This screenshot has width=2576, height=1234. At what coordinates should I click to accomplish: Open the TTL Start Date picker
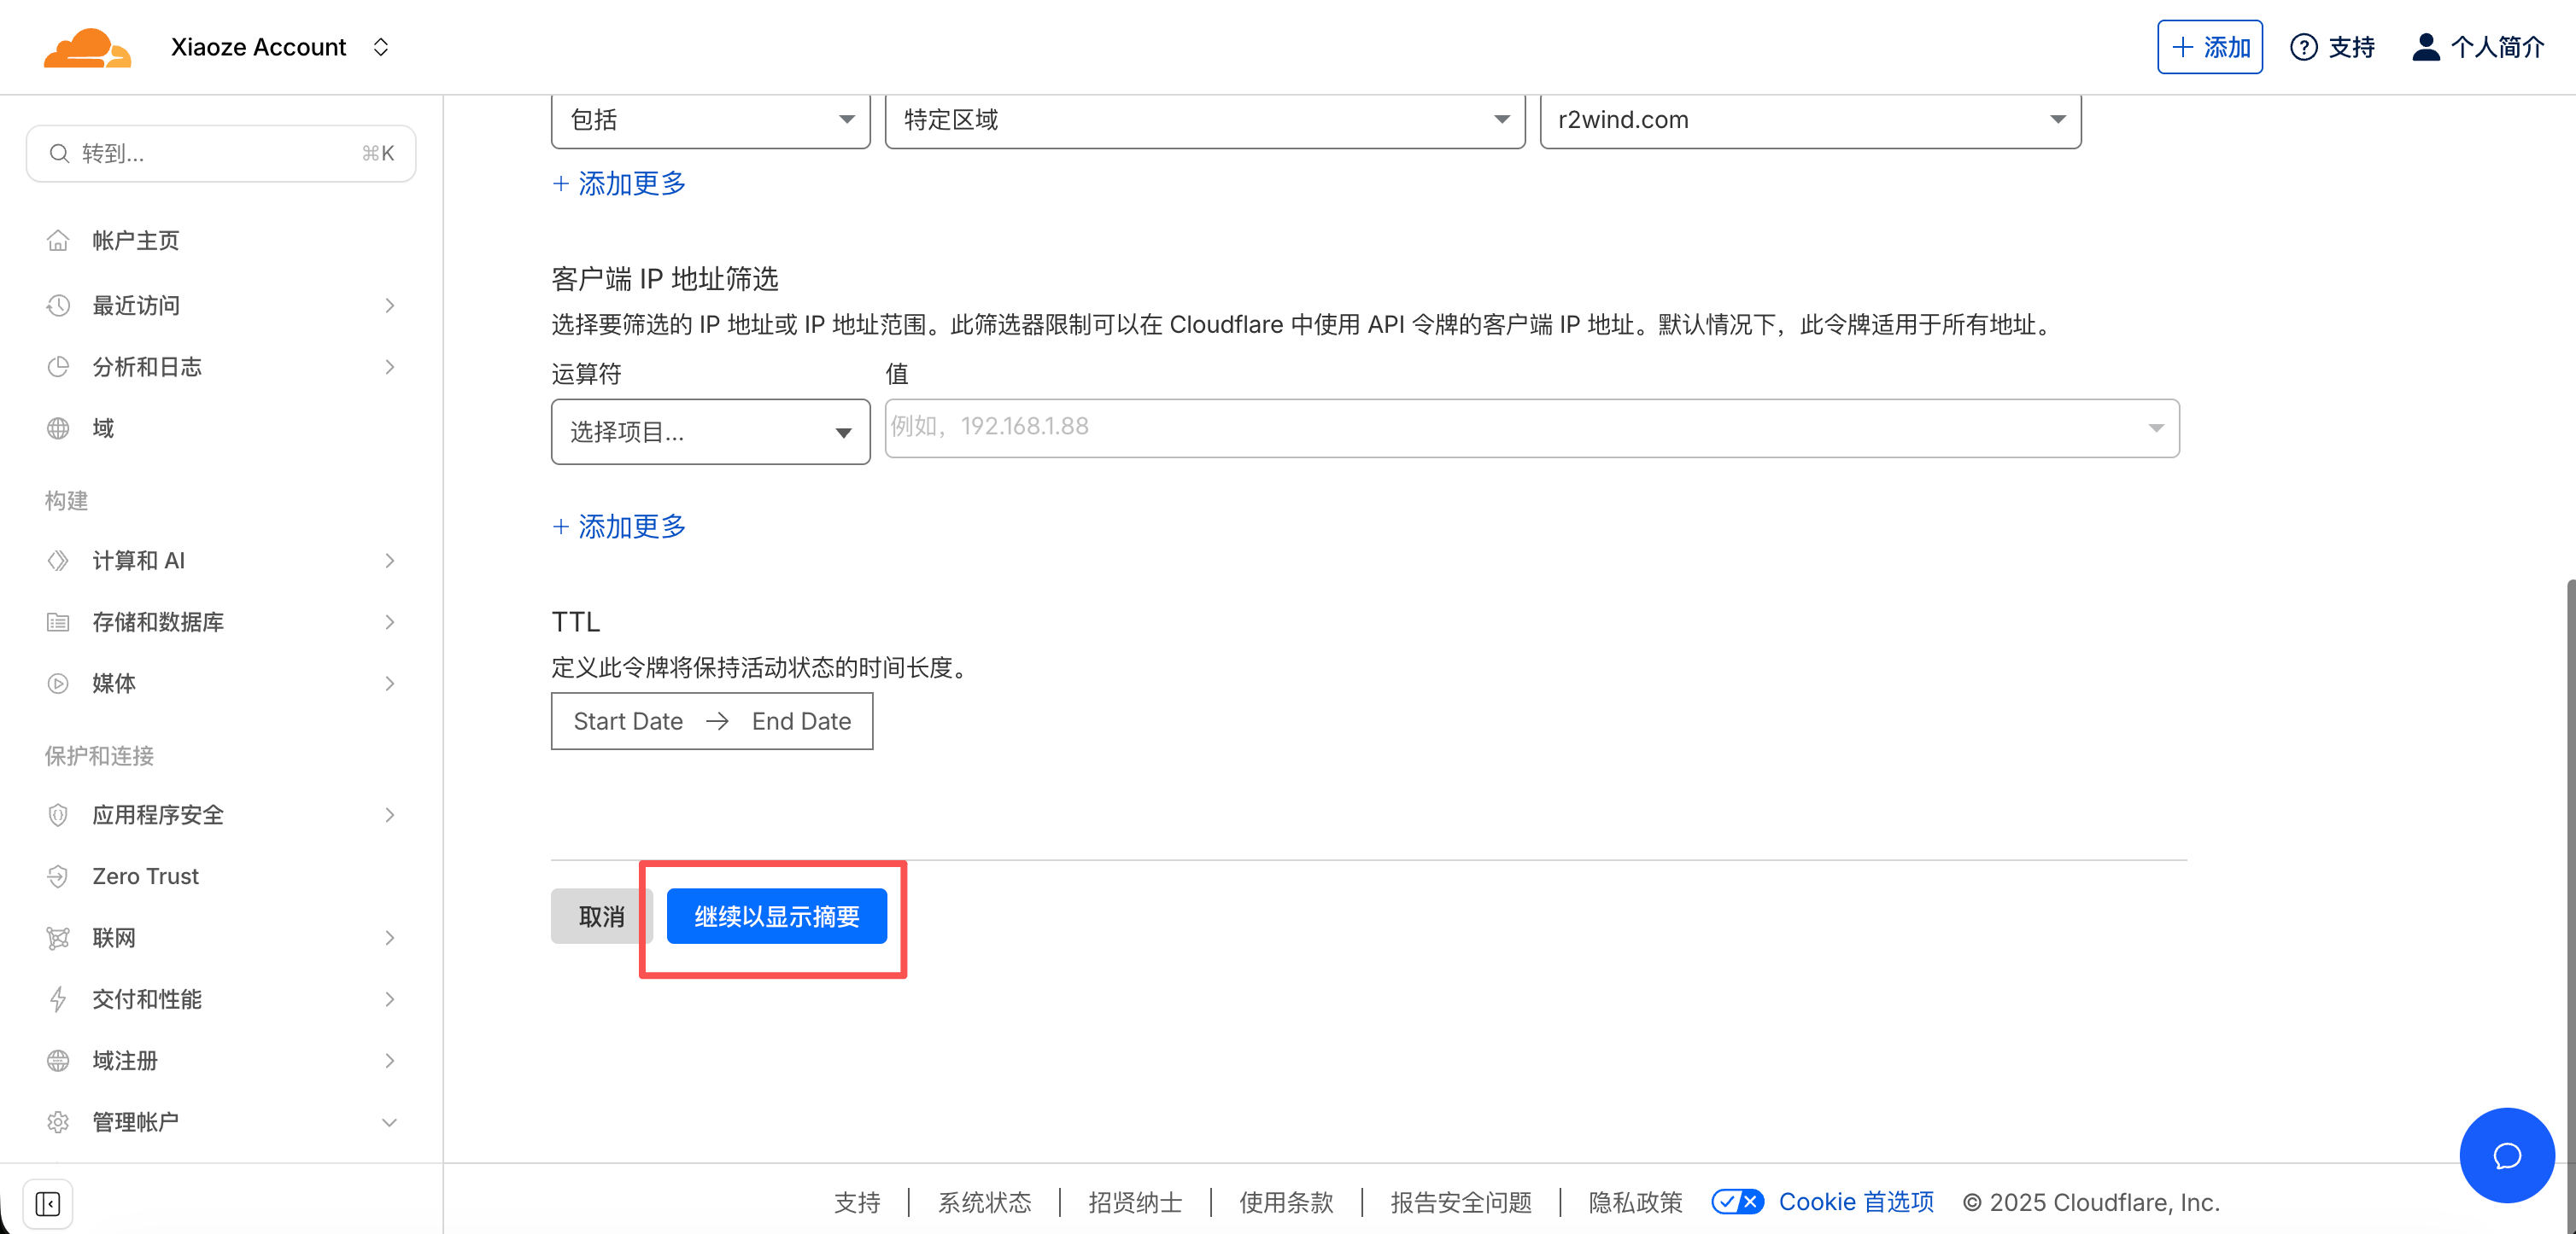pos(627,720)
